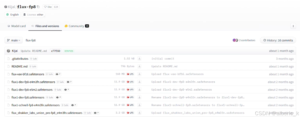The width and height of the screenshot is (300, 118).
Task: Open flux_shakker_labs_union_pro-fp8_e4m3fn.safetensors file page
Action: pyautogui.click(x=47, y=113)
